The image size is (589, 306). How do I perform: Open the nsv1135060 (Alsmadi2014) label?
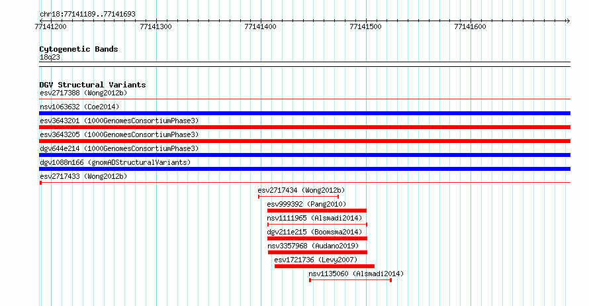356,274
